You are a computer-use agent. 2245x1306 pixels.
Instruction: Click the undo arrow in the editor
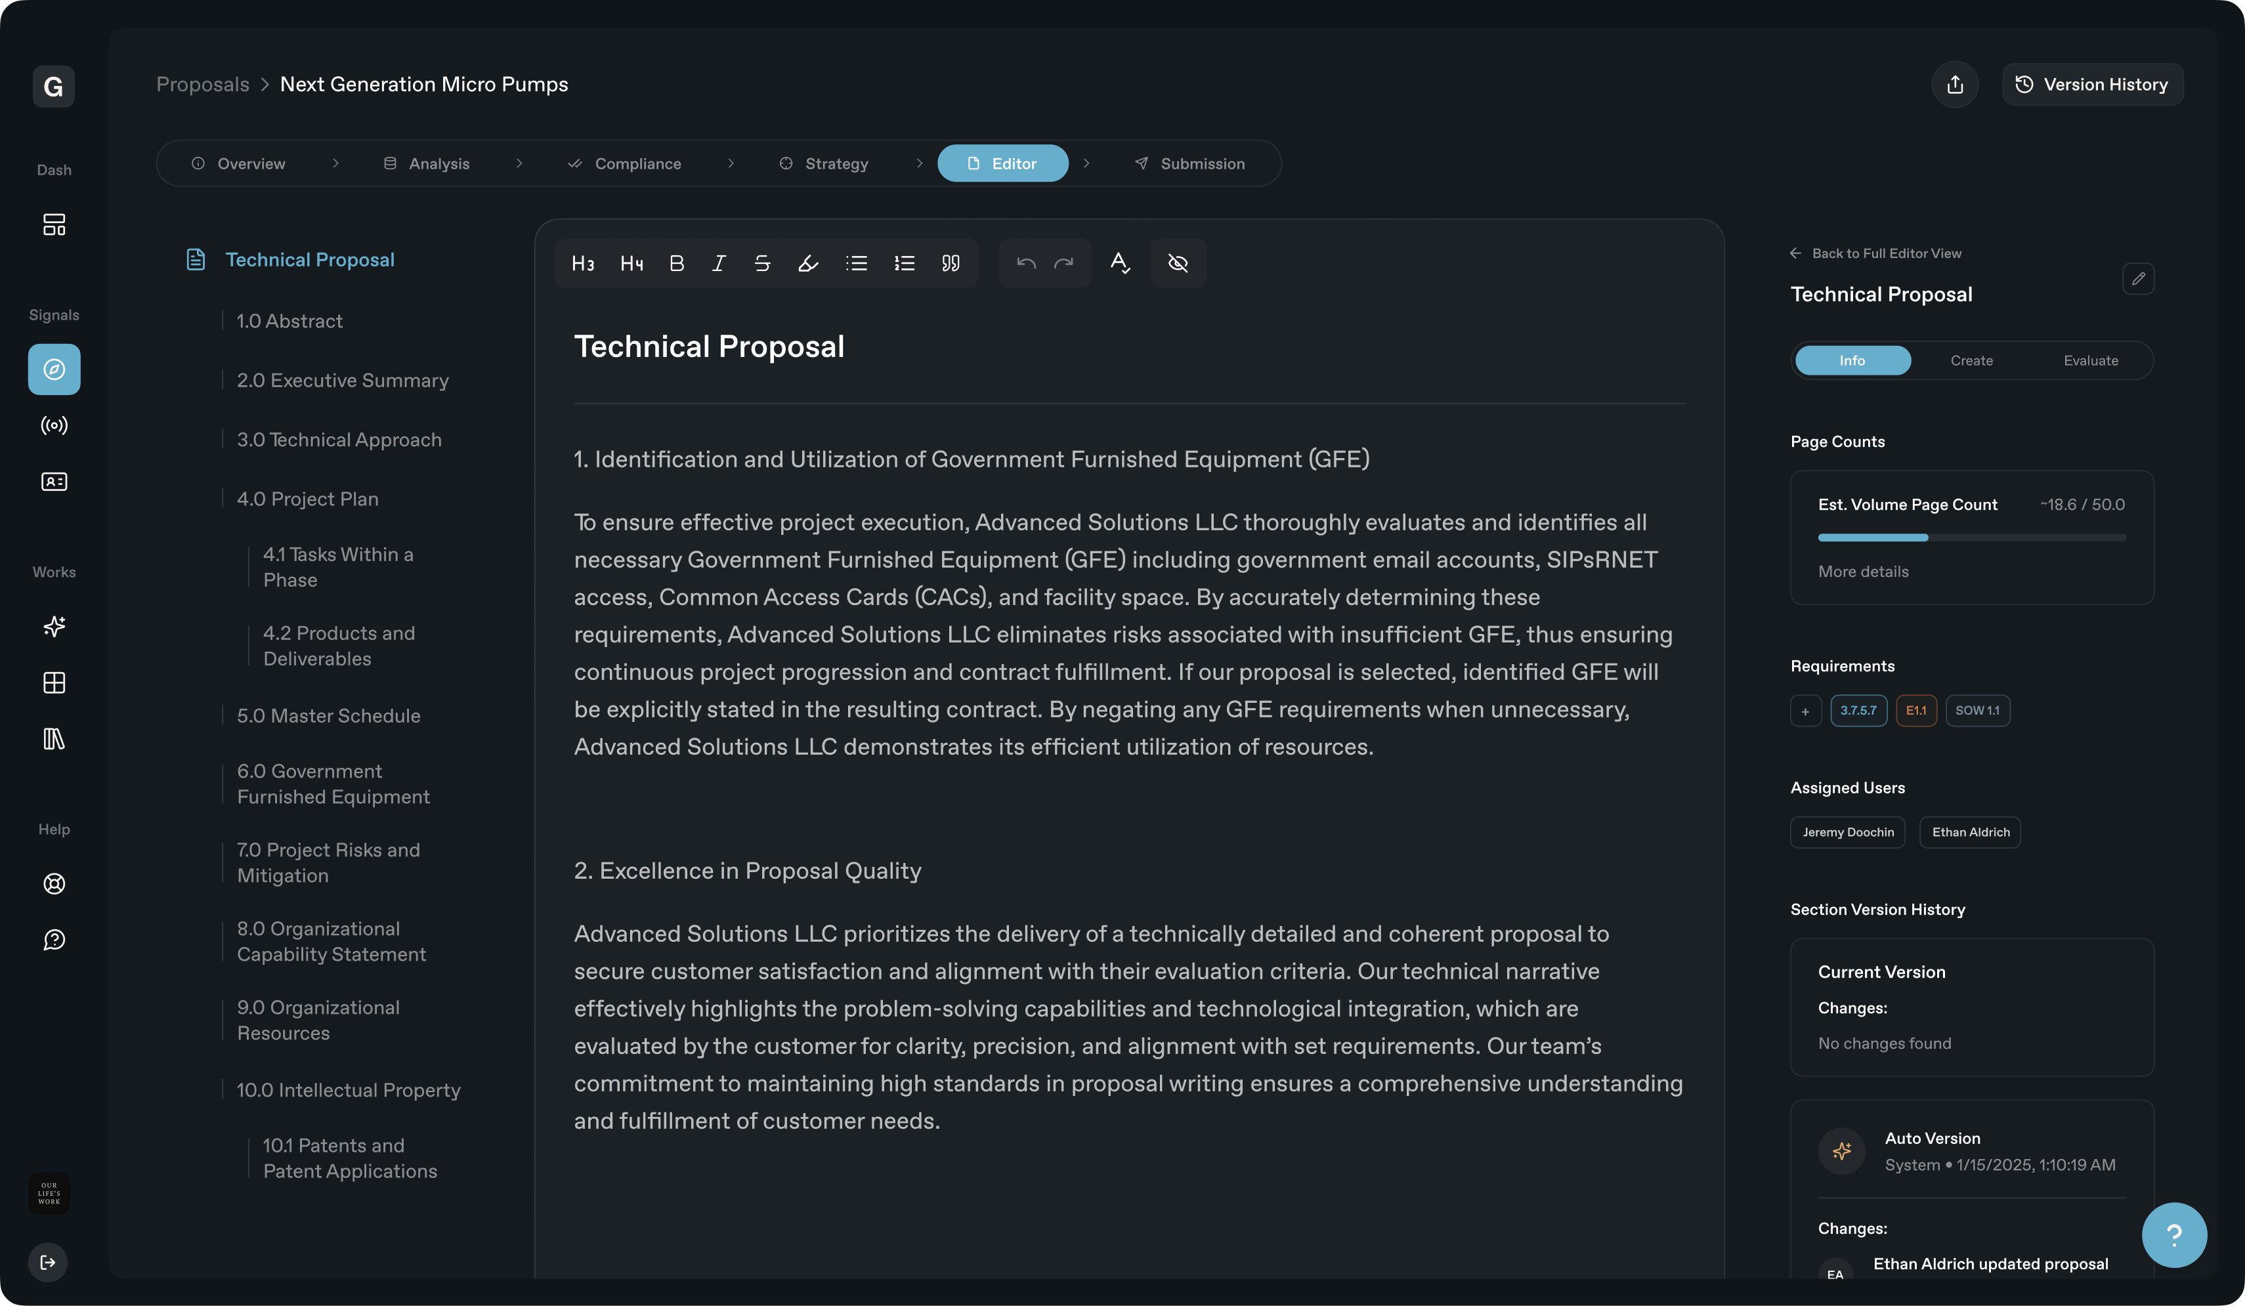coord(1025,263)
